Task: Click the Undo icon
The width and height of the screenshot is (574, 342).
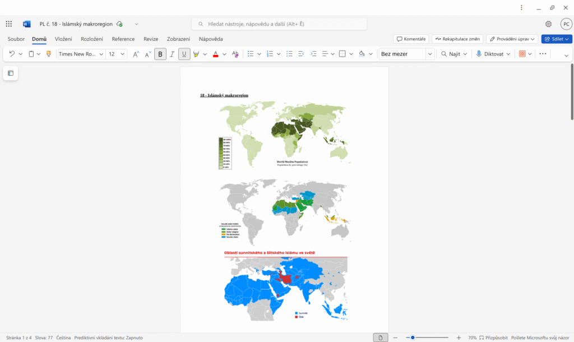Action: tap(12, 54)
